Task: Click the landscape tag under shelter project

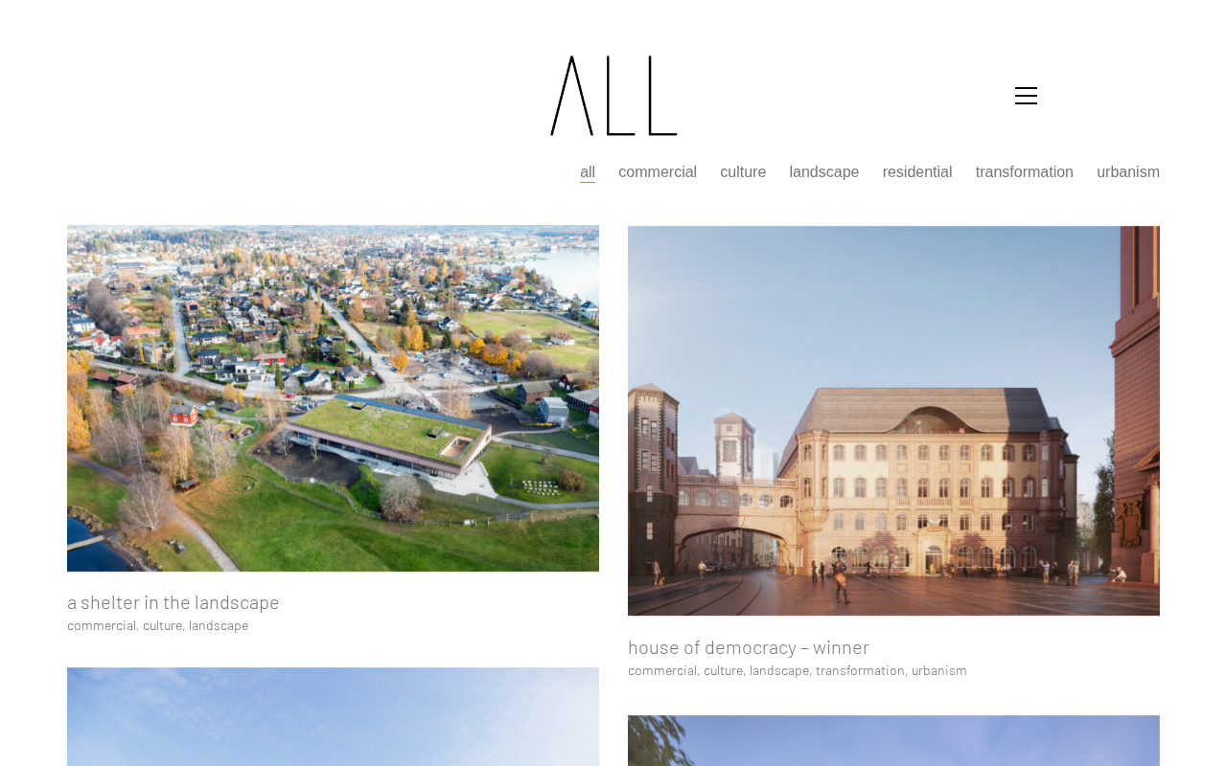Action: (219, 625)
